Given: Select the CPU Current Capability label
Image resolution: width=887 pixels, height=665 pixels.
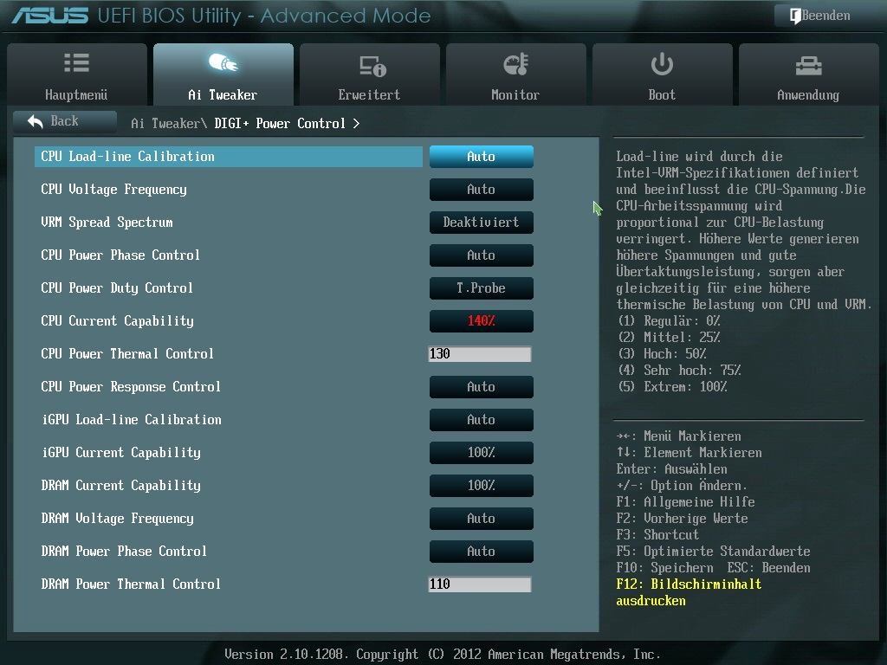Looking at the screenshot, I should coord(117,320).
